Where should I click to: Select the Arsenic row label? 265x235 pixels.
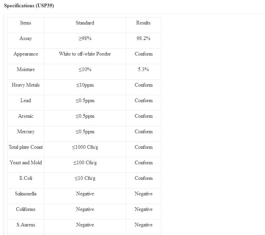coord(25,116)
